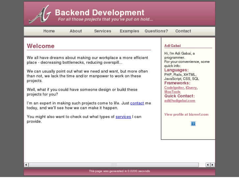Click the Frameworks: sidebar heading
Image resolution: width=239 pixels, height=179 pixels.
177,83
